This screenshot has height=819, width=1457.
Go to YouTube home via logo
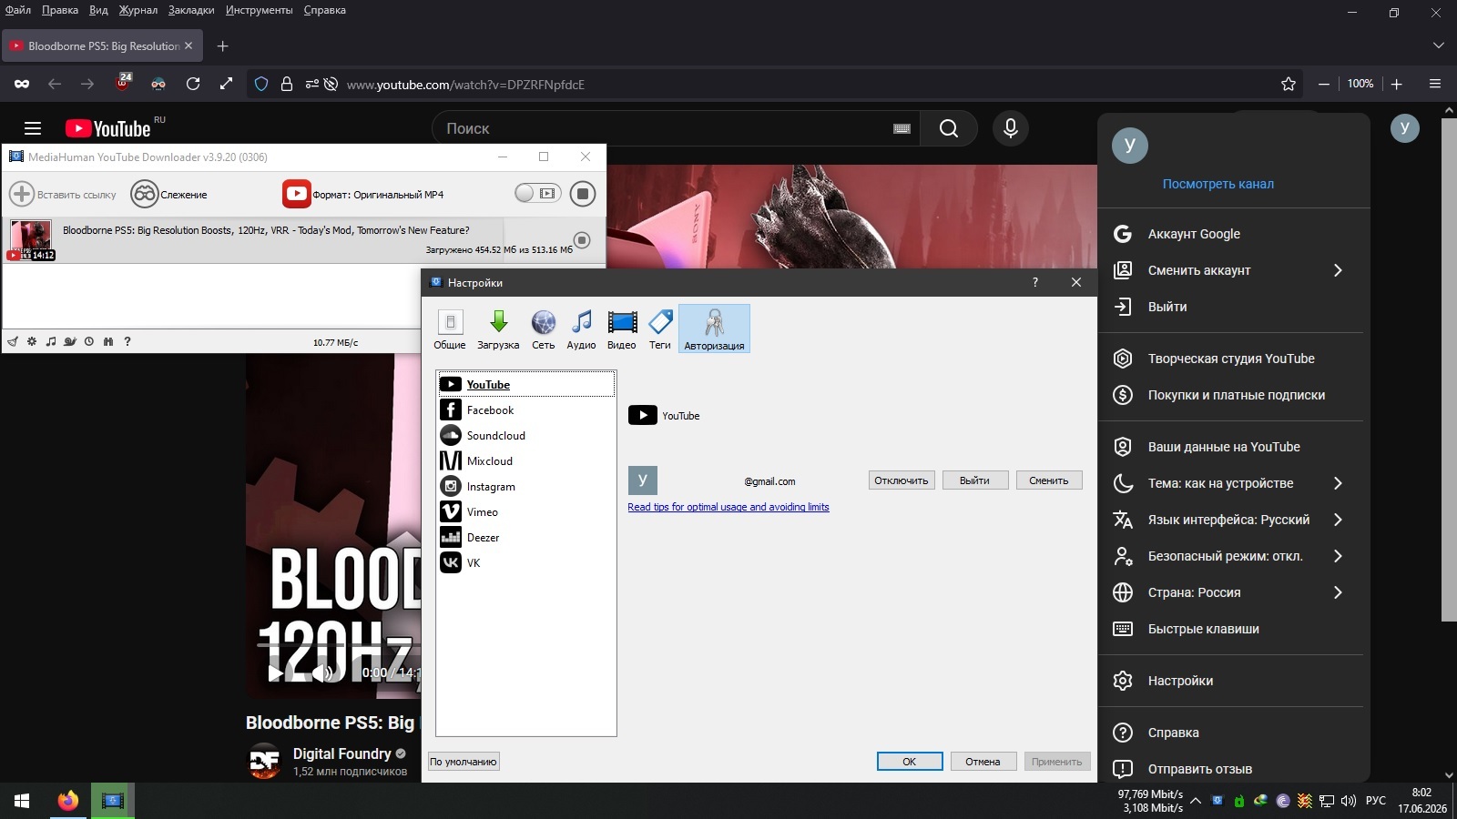coord(108,128)
